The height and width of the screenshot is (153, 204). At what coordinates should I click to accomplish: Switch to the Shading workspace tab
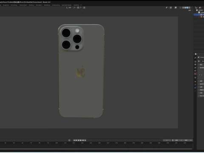[31, 5]
